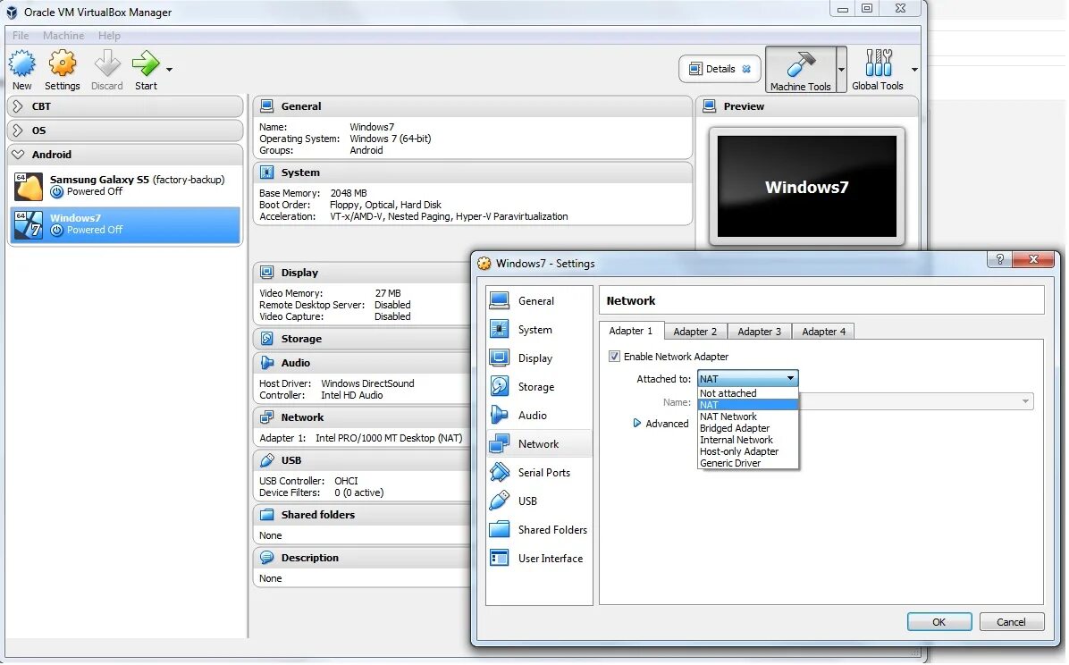Switch to Adapter 4 tab

(823, 332)
